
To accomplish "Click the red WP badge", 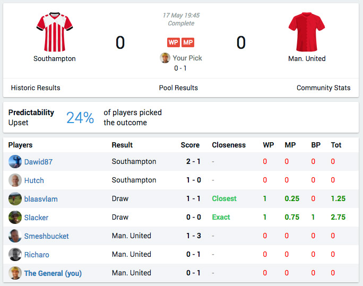I will [x=174, y=42].
